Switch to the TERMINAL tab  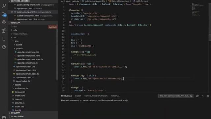click(115, 96)
